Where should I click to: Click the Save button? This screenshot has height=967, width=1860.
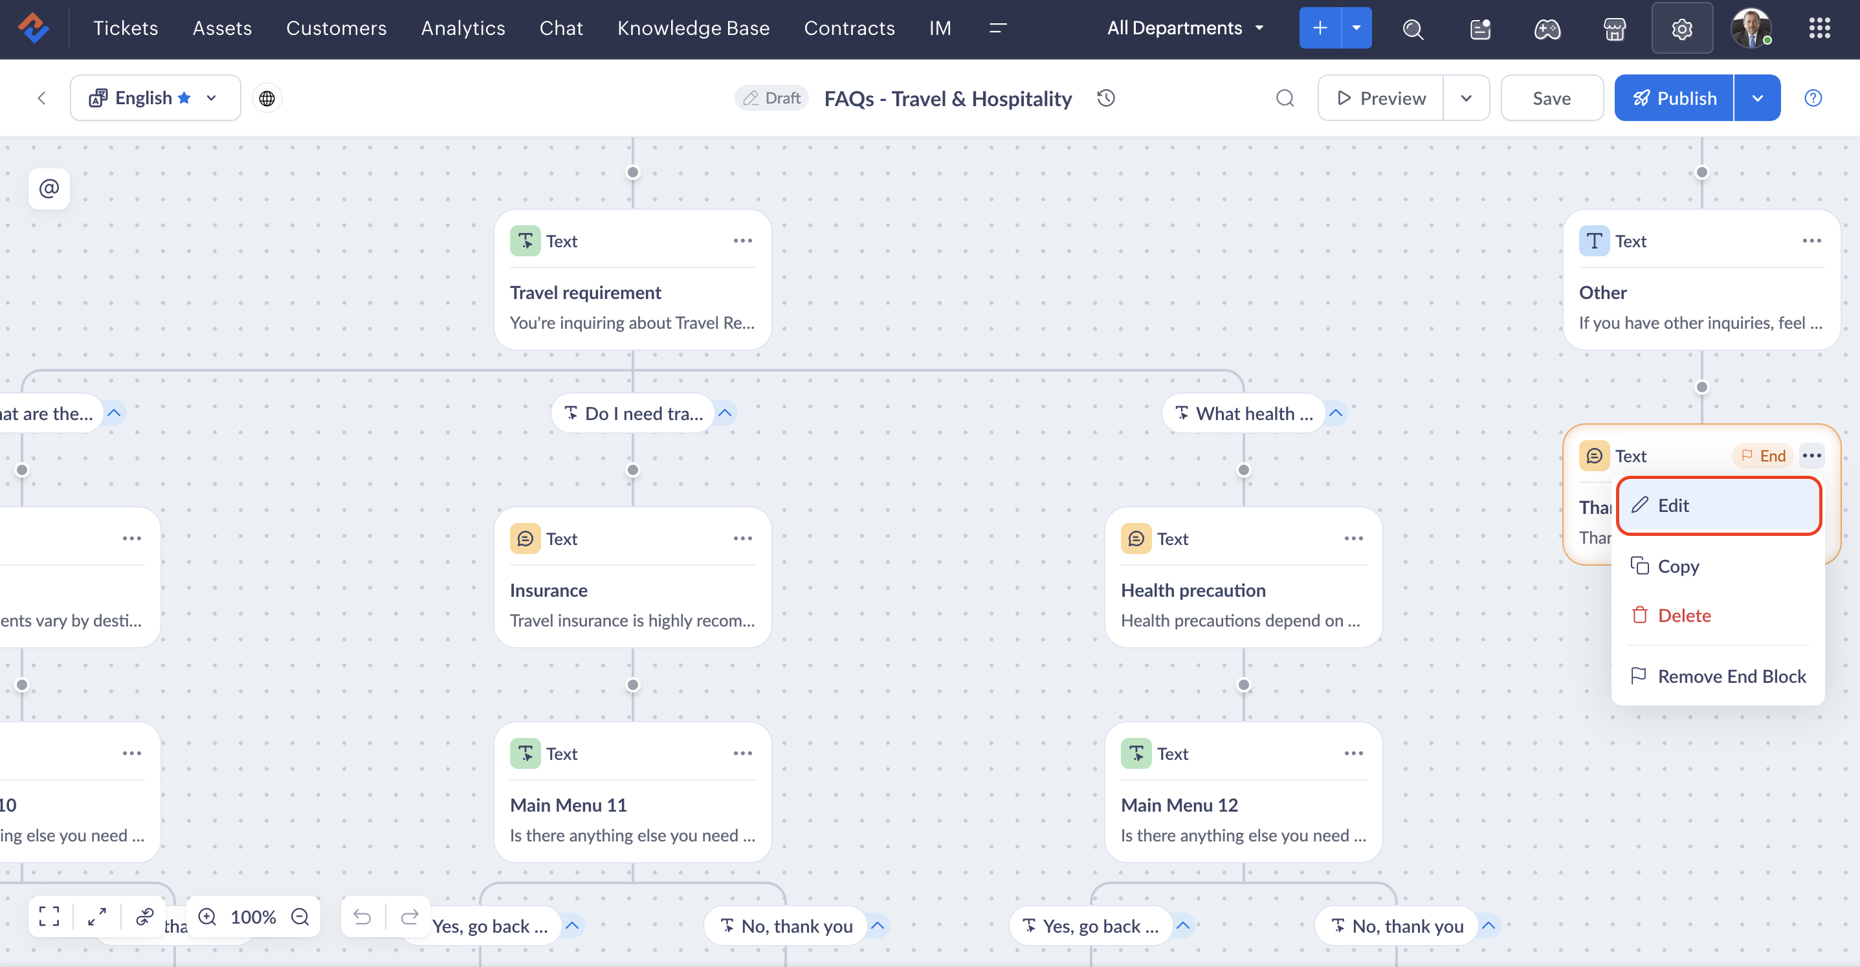click(x=1551, y=98)
